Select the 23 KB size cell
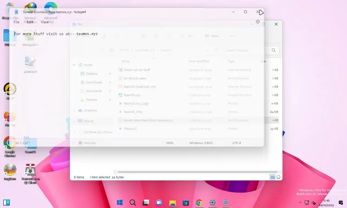Viewport: 347px width, 208px height. [x=274, y=129]
